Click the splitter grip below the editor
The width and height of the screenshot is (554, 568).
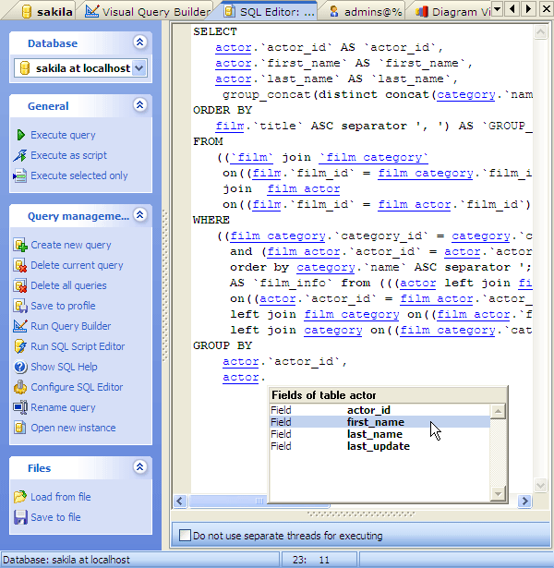pos(361,514)
